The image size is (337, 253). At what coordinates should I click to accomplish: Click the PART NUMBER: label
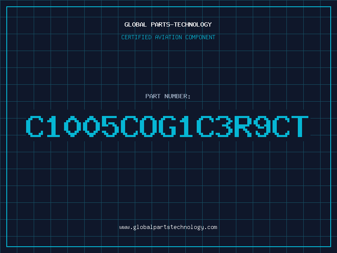pyautogui.click(x=168, y=96)
